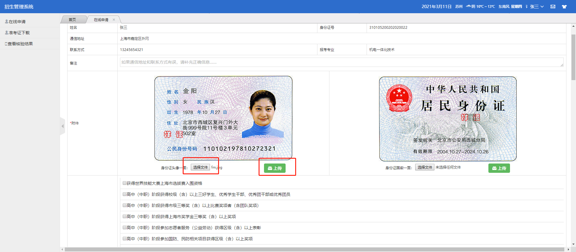
Task: Check 校级以上三好学生、优秀学生干部 option
Action: click(x=124, y=194)
